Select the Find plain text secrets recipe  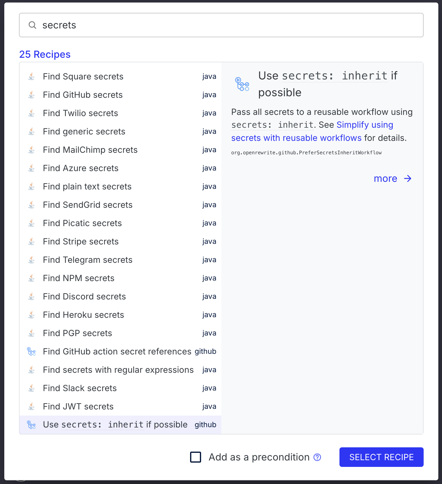pyautogui.click(x=120, y=186)
